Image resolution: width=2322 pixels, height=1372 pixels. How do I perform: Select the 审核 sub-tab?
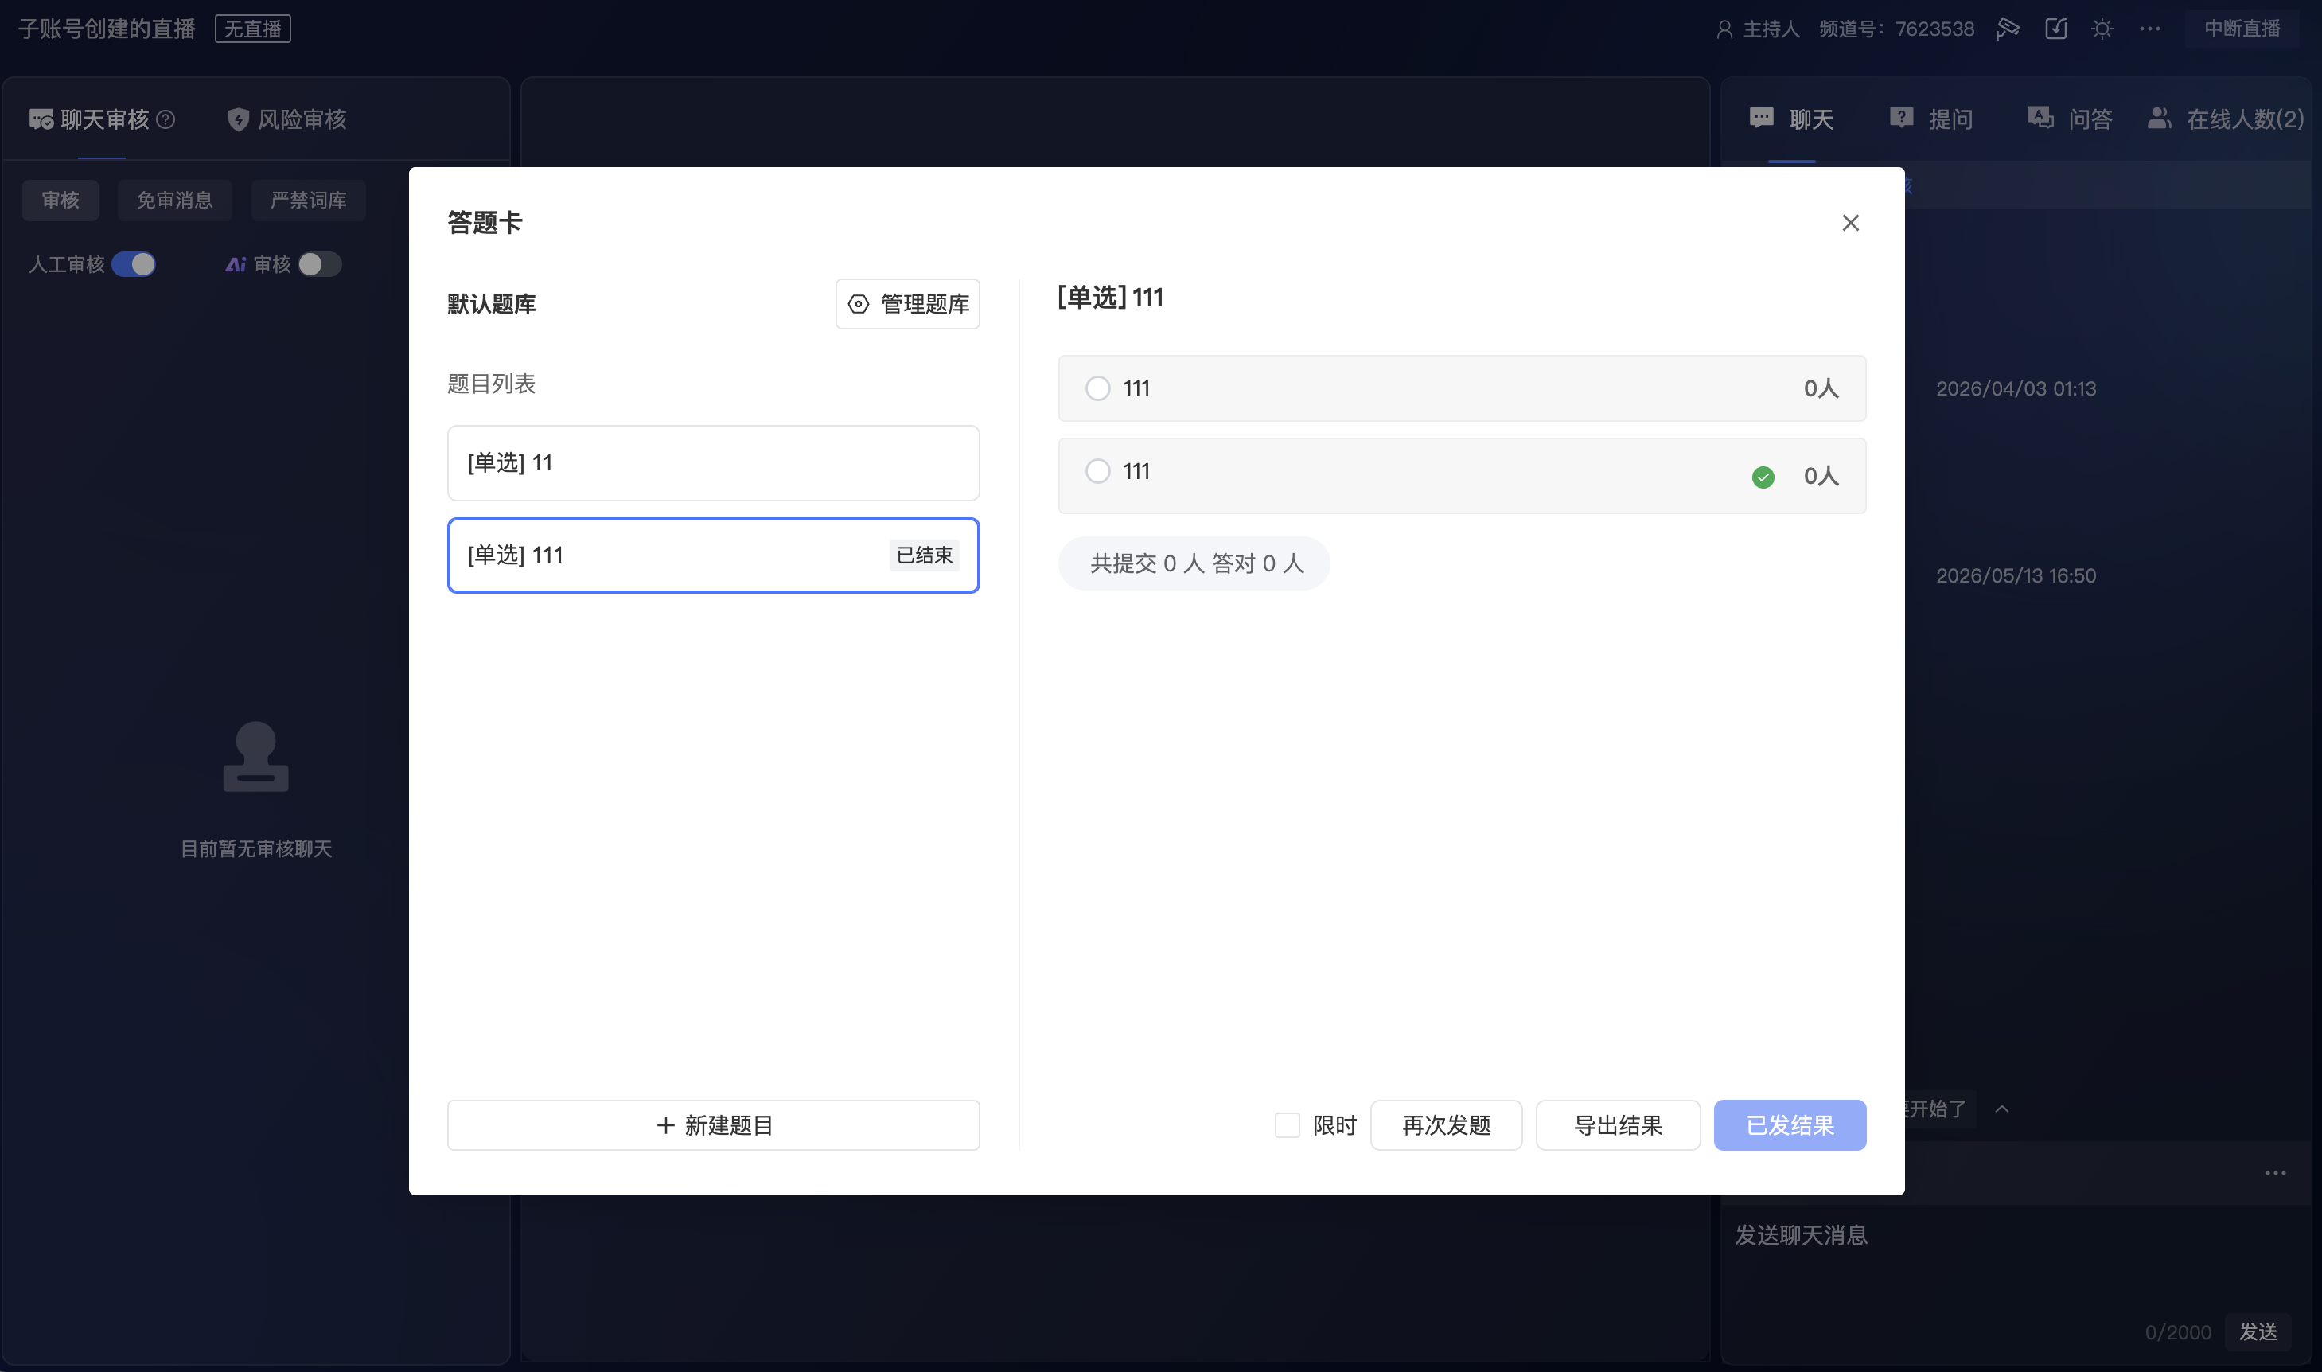pos(60,200)
